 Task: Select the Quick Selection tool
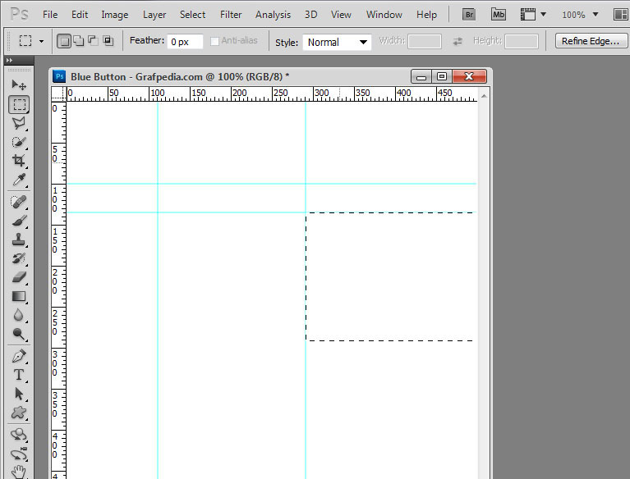19,142
